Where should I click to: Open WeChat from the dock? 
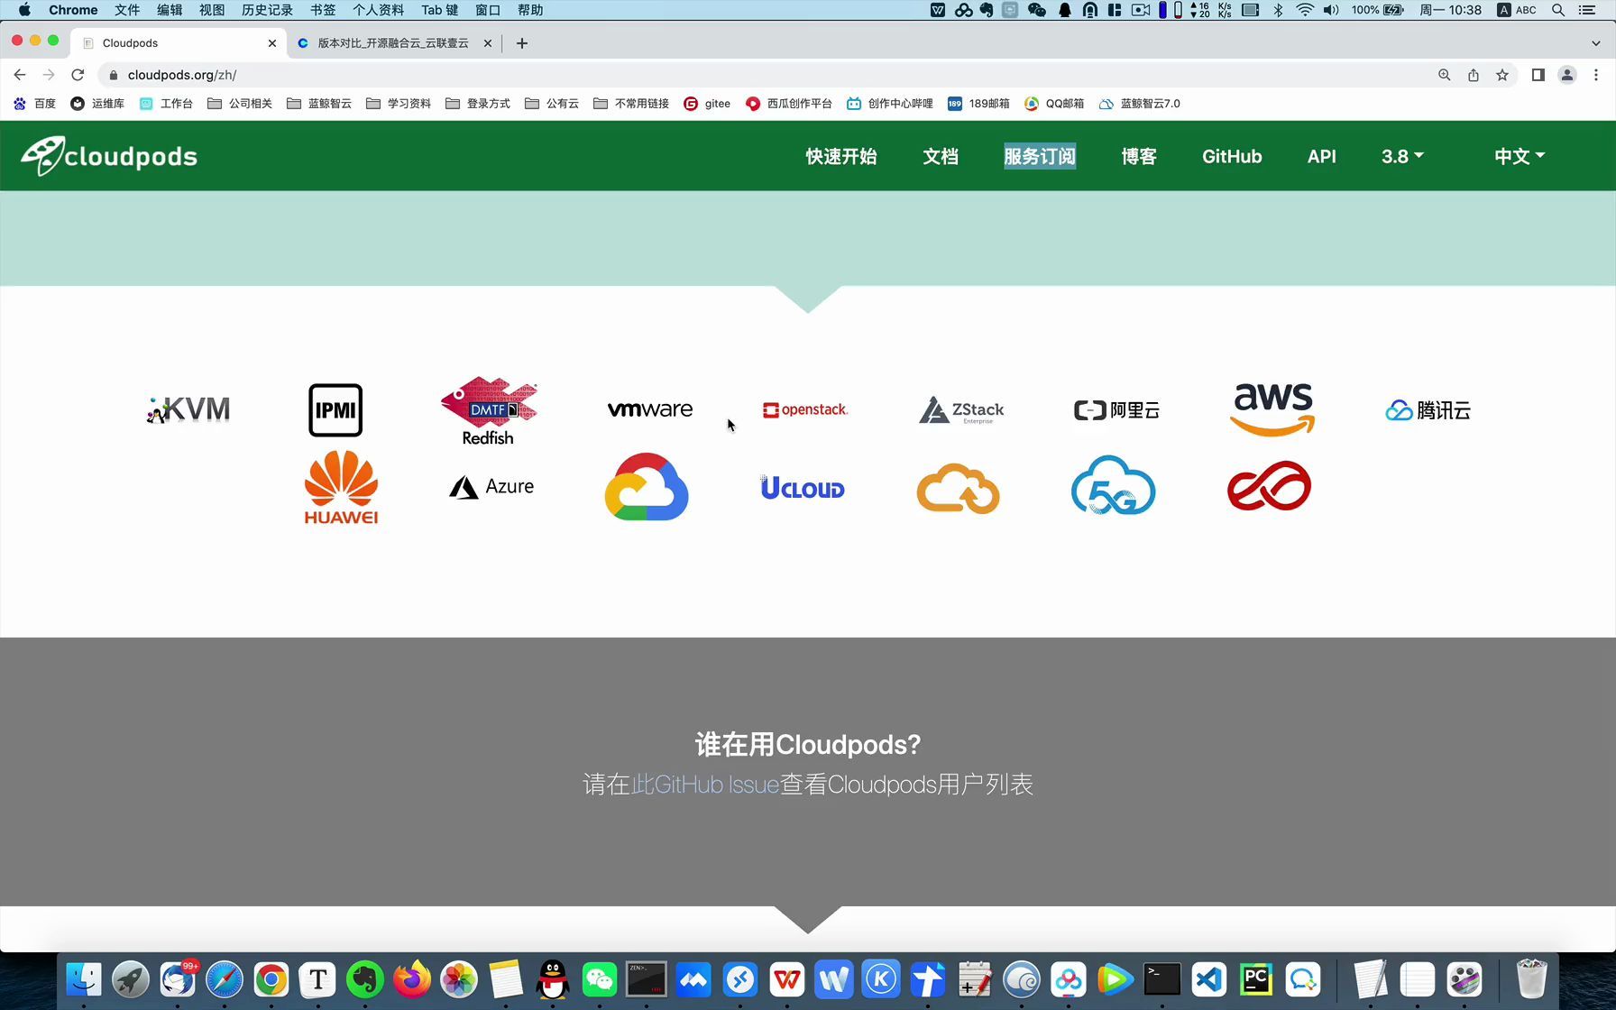coord(600,979)
